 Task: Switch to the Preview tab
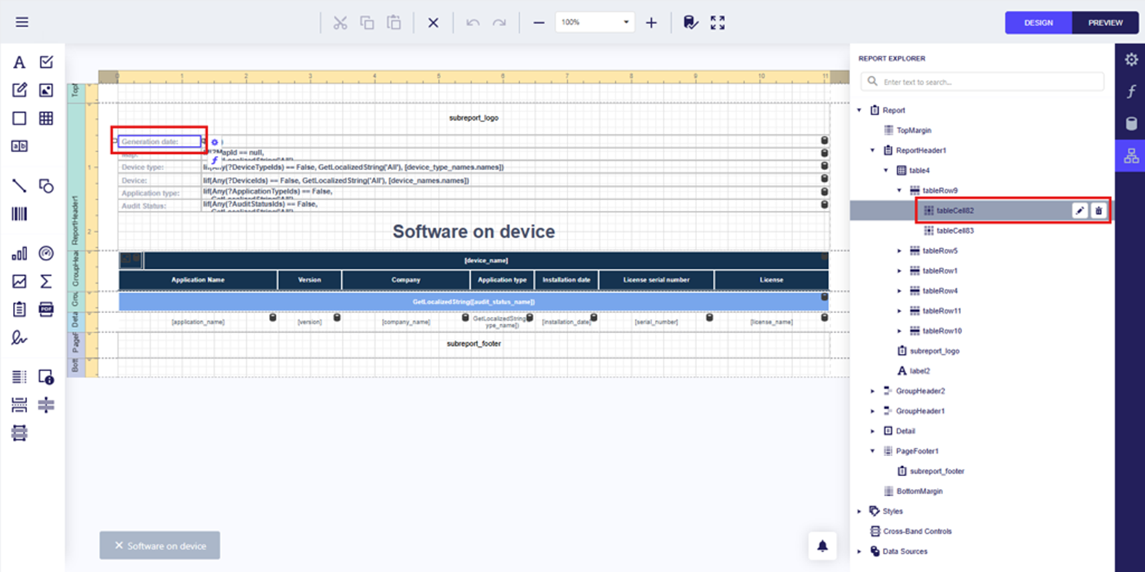pos(1105,23)
